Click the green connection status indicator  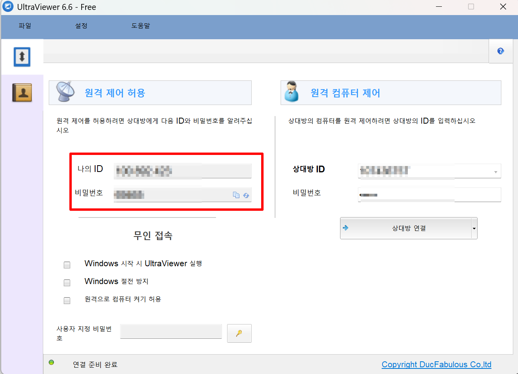52,362
